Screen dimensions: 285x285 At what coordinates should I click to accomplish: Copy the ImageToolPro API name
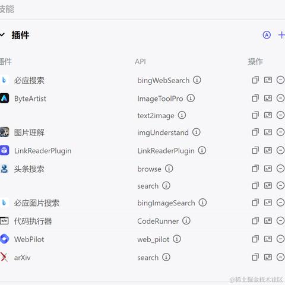(255, 98)
